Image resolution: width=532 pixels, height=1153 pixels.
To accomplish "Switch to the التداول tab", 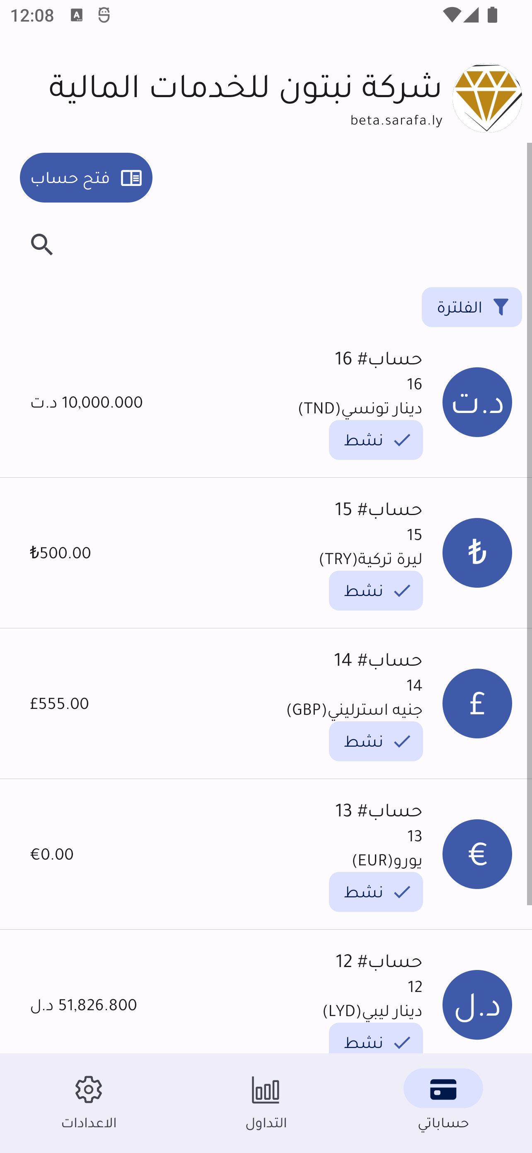I will [x=266, y=1102].
